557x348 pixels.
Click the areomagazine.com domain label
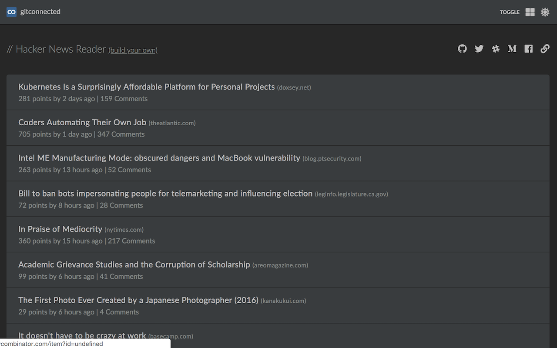point(280,265)
